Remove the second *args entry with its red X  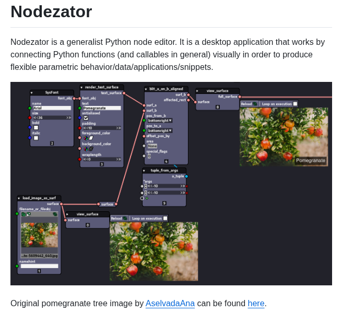187,193
